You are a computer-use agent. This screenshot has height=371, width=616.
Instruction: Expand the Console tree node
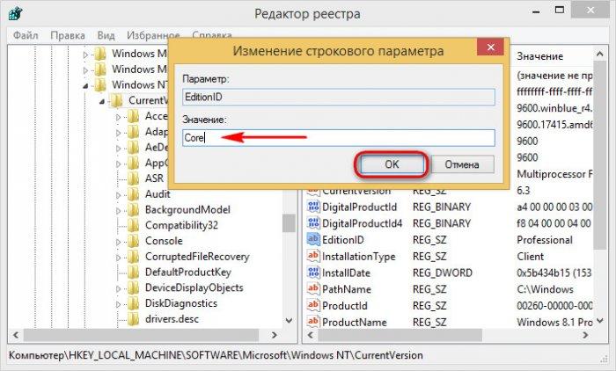119,242
